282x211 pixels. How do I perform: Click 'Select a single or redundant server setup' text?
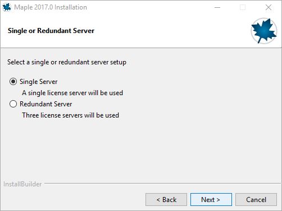coord(67,62)
